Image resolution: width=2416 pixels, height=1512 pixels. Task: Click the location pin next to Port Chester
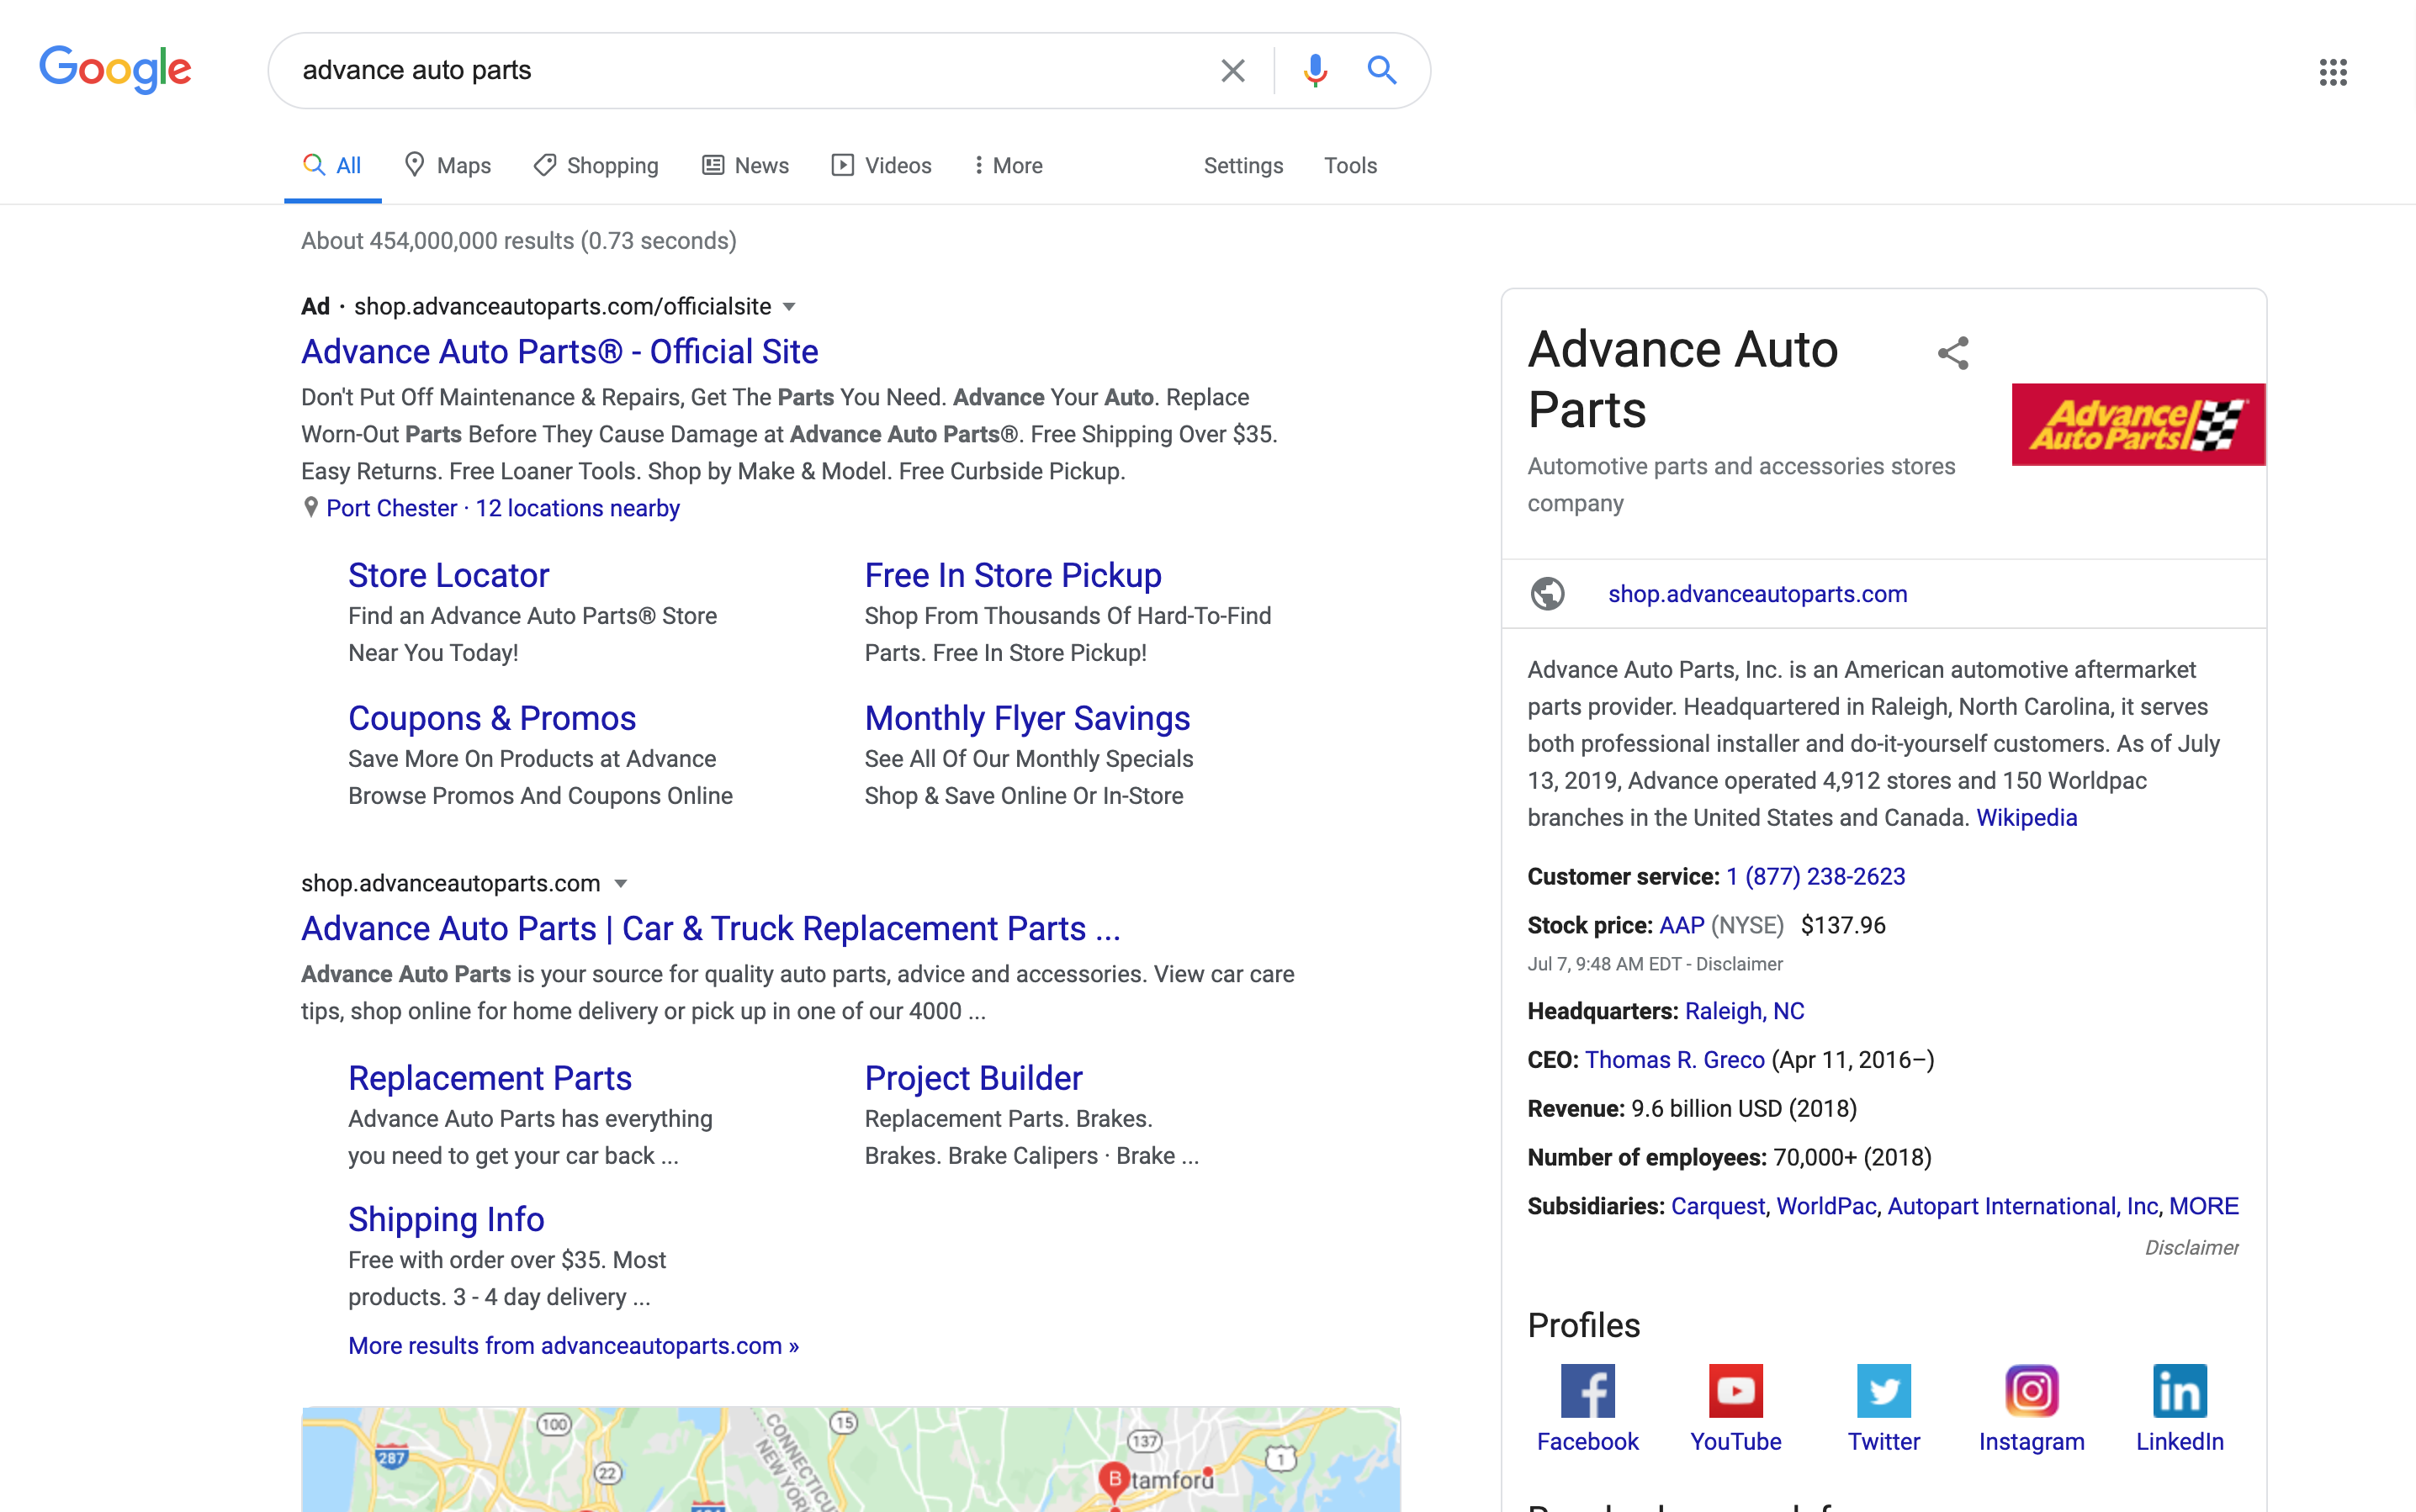(x=311, y=508)
